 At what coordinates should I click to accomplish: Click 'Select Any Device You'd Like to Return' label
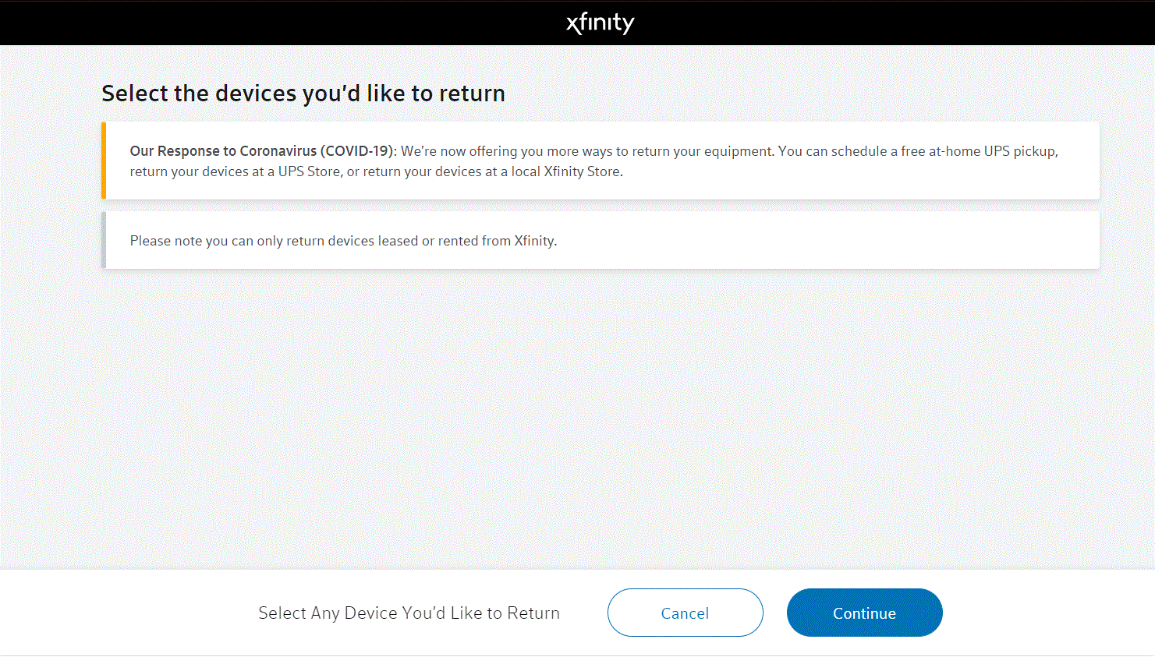pyautogui.click(x=409, y=613)
